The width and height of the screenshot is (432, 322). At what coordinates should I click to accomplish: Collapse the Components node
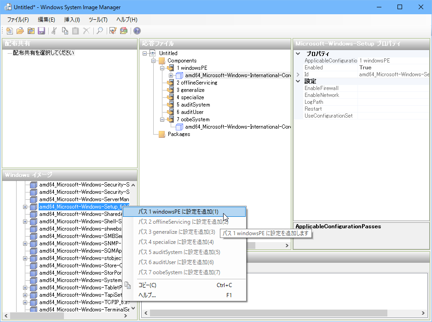pos(154,61)
